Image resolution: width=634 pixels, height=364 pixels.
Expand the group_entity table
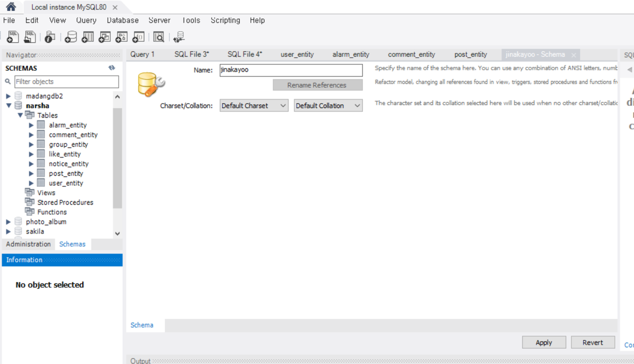[31, 145]
